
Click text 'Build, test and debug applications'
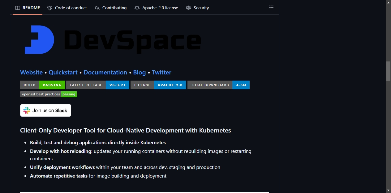click(x=98, y=143)
